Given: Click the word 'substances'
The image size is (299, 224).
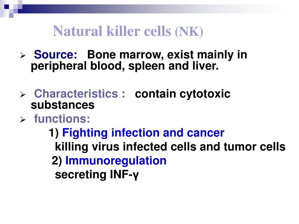Looking at the screenshot, I should pyautogui.click(x=62, y=105).
